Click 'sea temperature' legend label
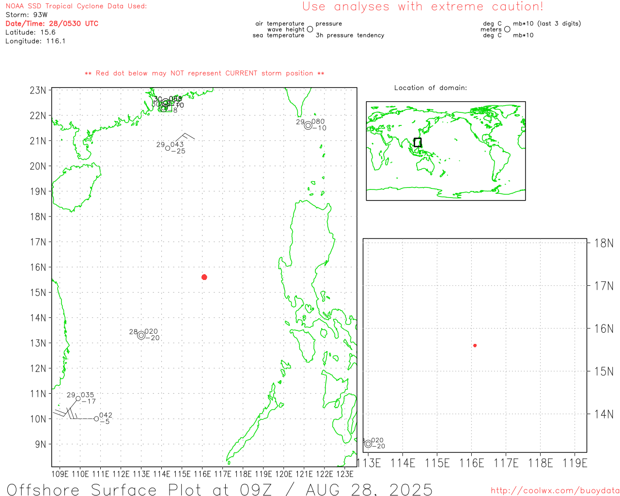This screenshot has width=620, height=496. coord(279,35)
